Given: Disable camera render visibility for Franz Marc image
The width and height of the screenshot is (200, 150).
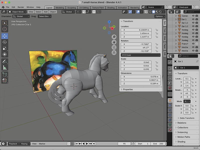Looking at the screenshot, I should click(x=196, y=43).
